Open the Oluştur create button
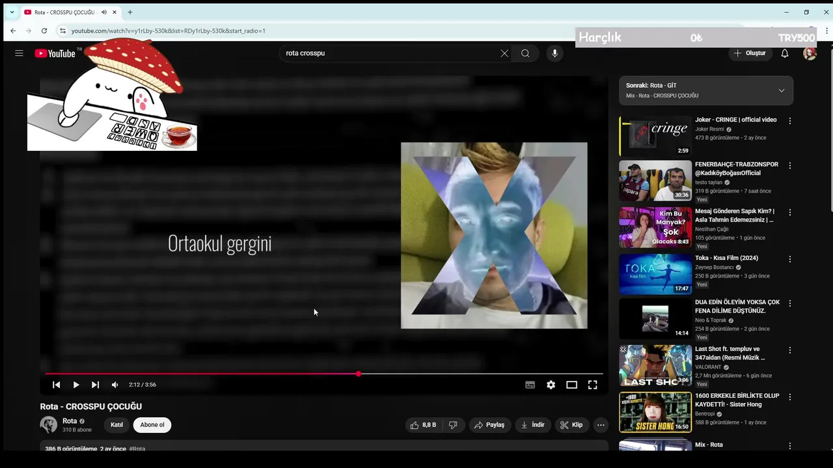Viewport: 833px width, 468px height. 750,53
